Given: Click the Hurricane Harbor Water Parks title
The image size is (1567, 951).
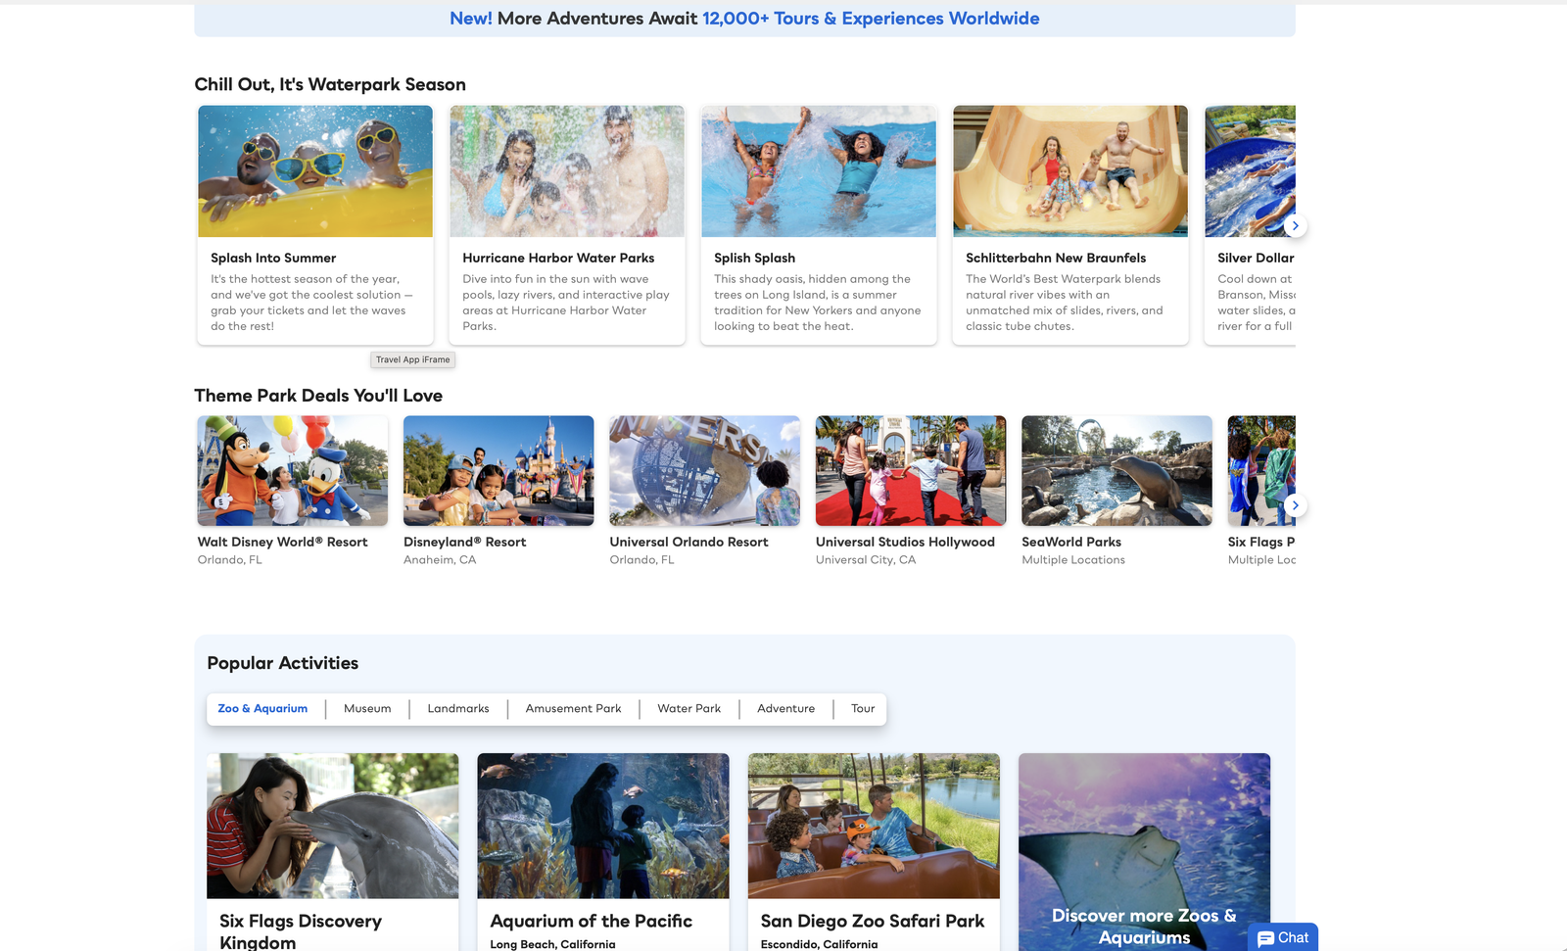Looking at the screenshot, I should point(558,259).
